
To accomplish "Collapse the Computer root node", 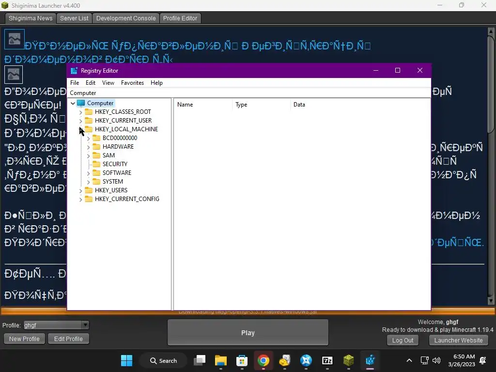I will pos(73,103).
